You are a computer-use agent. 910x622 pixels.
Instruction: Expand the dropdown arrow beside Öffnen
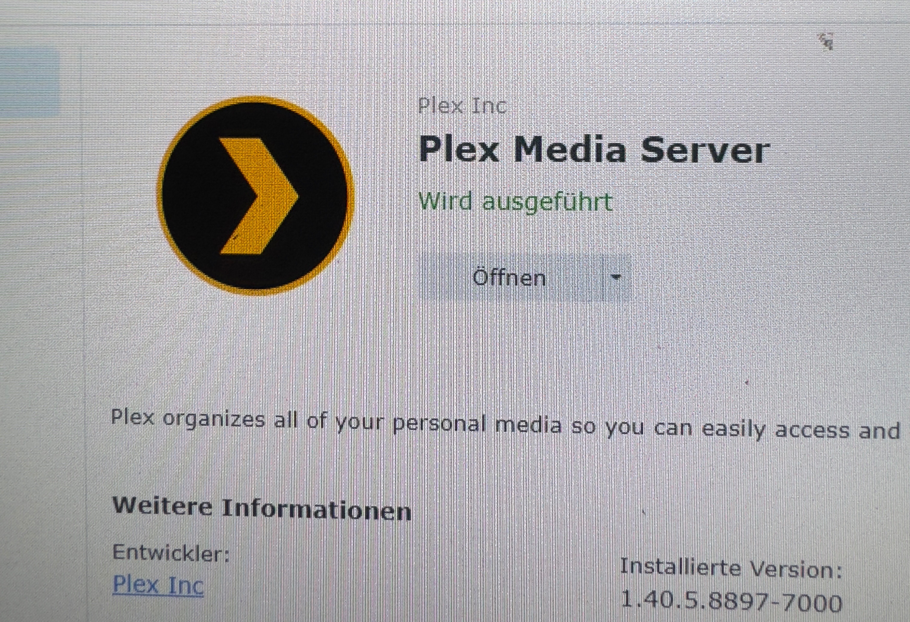click(x=616, y=278)
